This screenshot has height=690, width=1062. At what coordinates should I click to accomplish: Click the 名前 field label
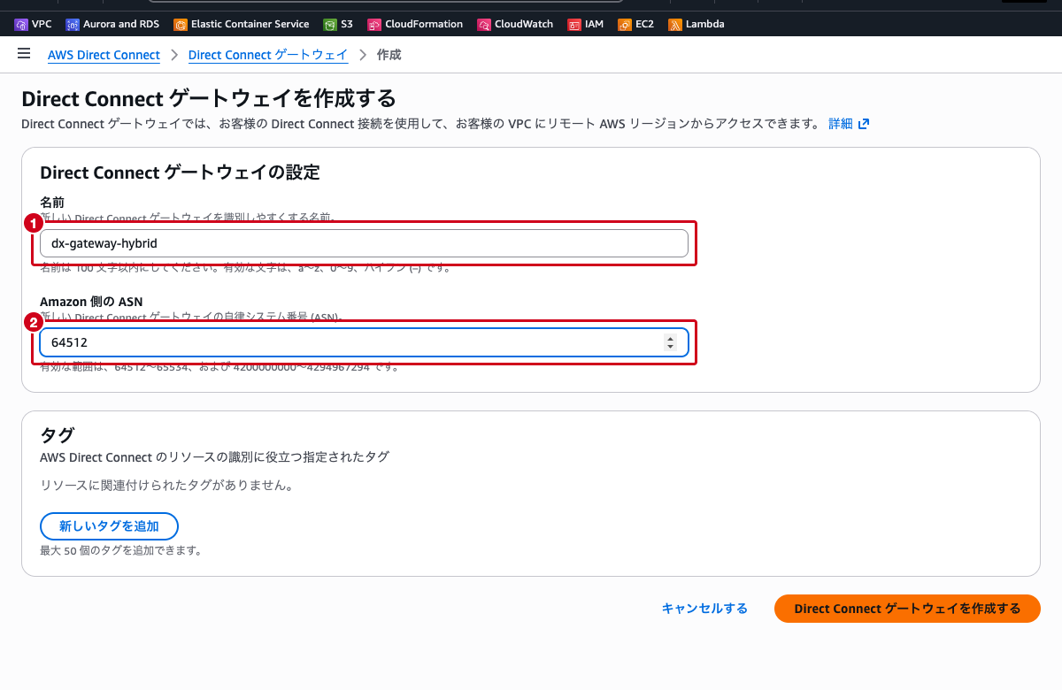52,203
